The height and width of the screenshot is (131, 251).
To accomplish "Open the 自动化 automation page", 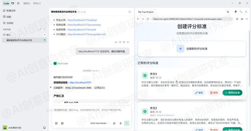I will [x=8, y=23].
